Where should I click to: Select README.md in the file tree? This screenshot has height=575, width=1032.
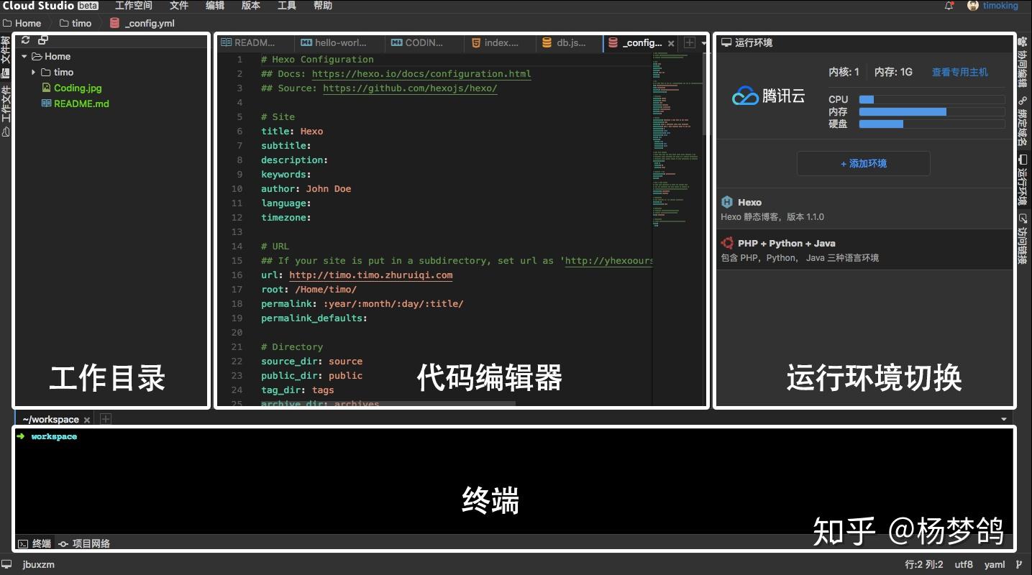click(x=81, y=103)
